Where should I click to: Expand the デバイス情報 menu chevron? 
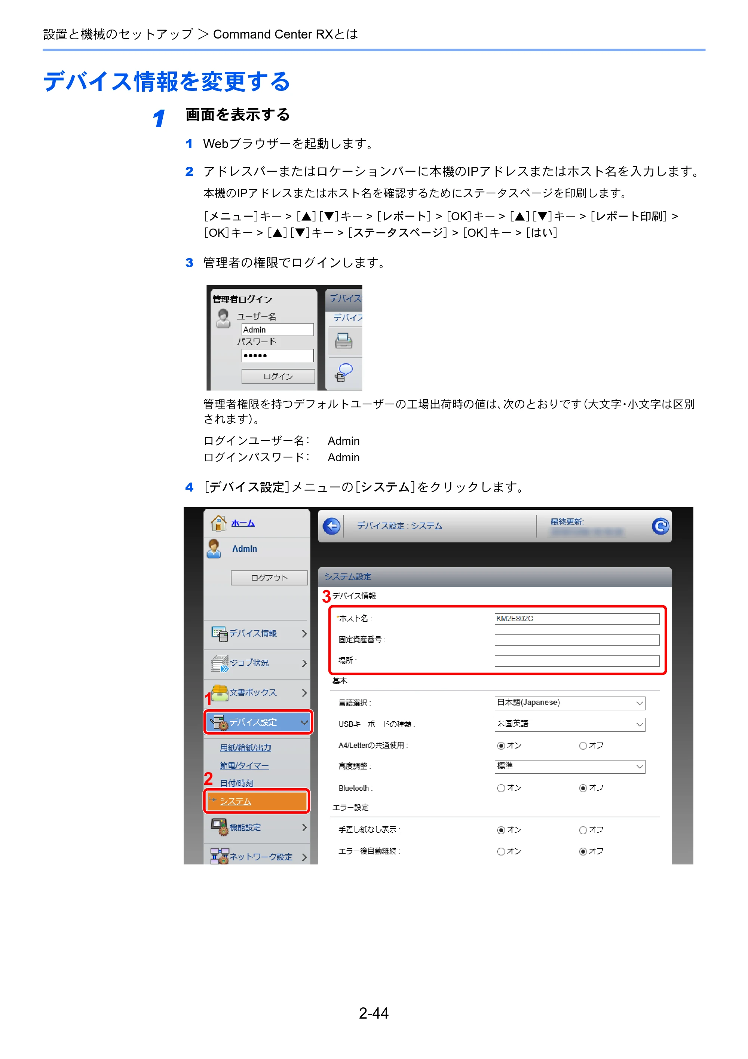tap(304, 634)
